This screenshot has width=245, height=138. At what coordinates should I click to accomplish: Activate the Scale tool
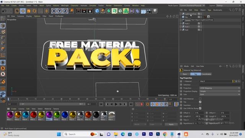pos(29,11)
